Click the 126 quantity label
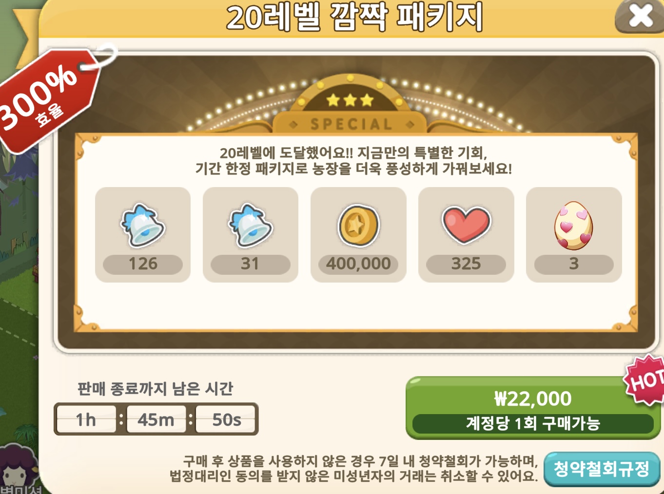The width and height of the screenshot is (664, 494). pos(143,264)
